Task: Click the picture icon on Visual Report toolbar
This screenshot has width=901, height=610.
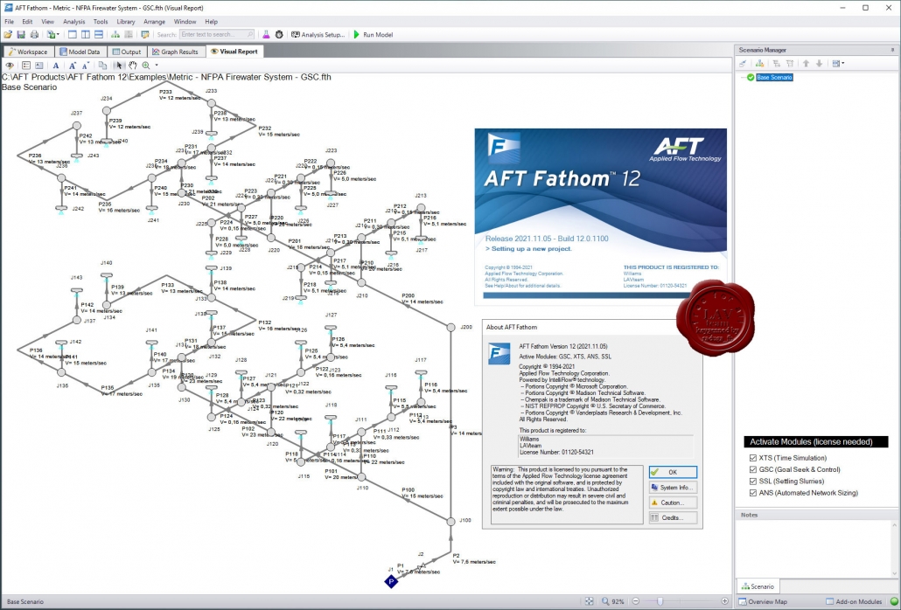Action: [x=39, y=66]
